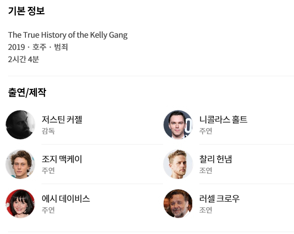294x234 pixels.
Task: Click the 2019 · 호주 · 범죄 info line
Action: (38, 47)
